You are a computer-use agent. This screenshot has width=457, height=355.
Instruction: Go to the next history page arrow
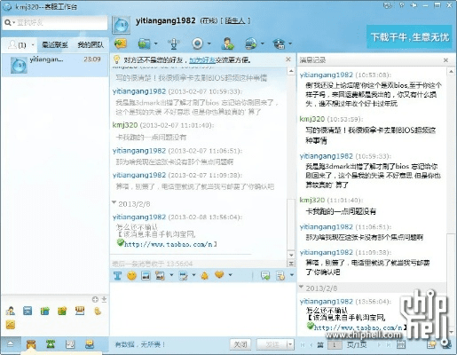pos(379,344)
